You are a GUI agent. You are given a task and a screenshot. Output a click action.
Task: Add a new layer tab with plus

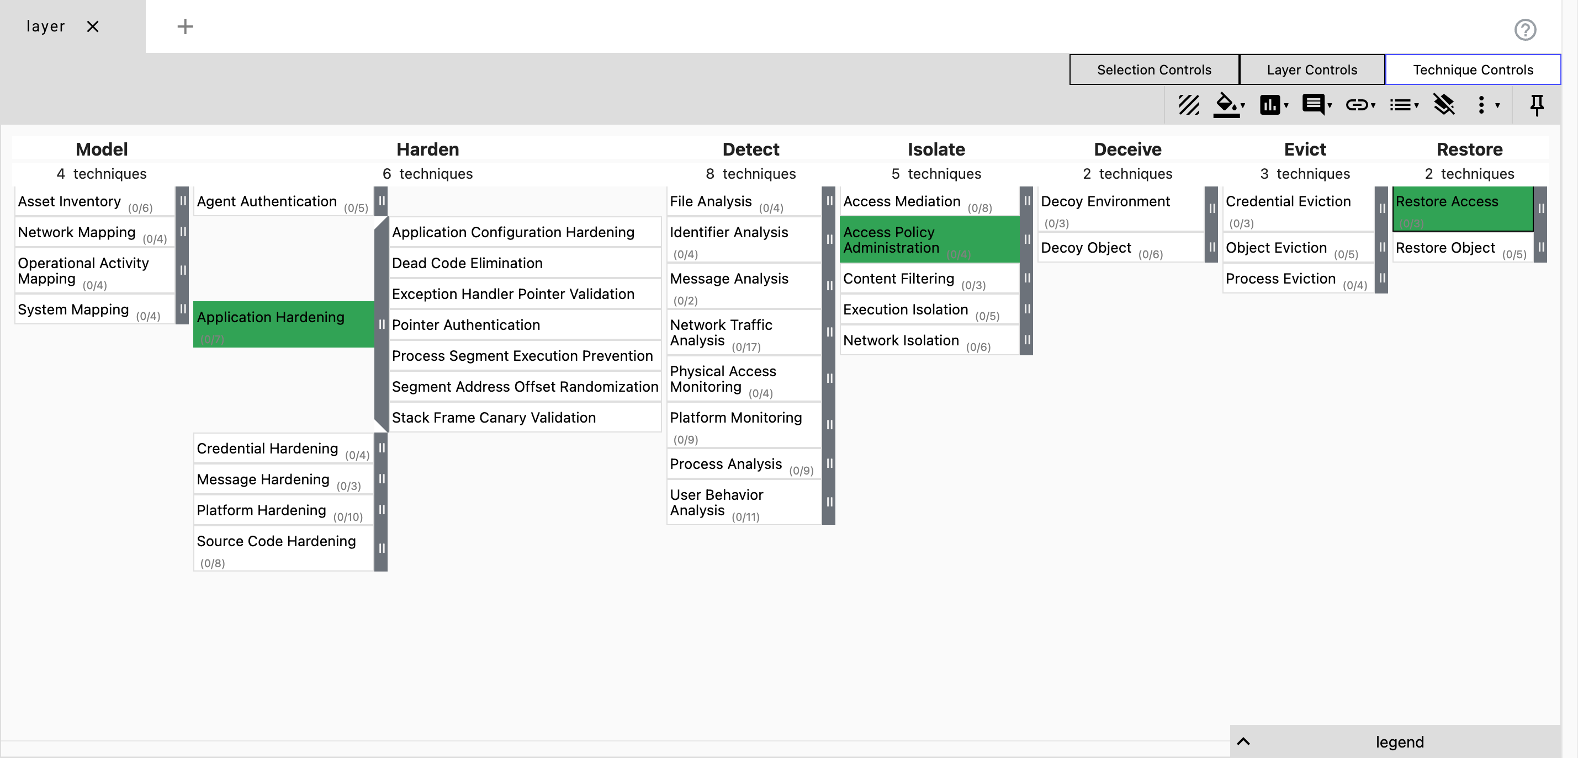(x=185, y=26)
